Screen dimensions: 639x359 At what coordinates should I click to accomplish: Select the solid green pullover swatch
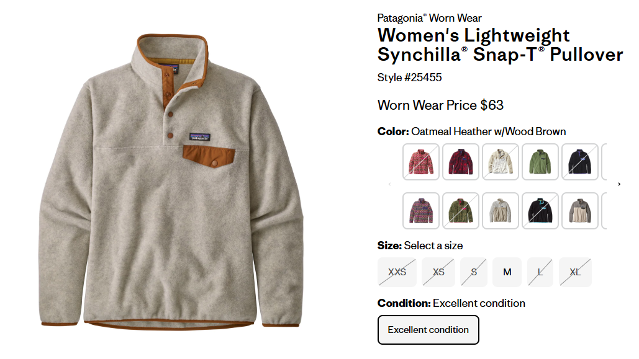pyautogui.click(x=540, y=162)
